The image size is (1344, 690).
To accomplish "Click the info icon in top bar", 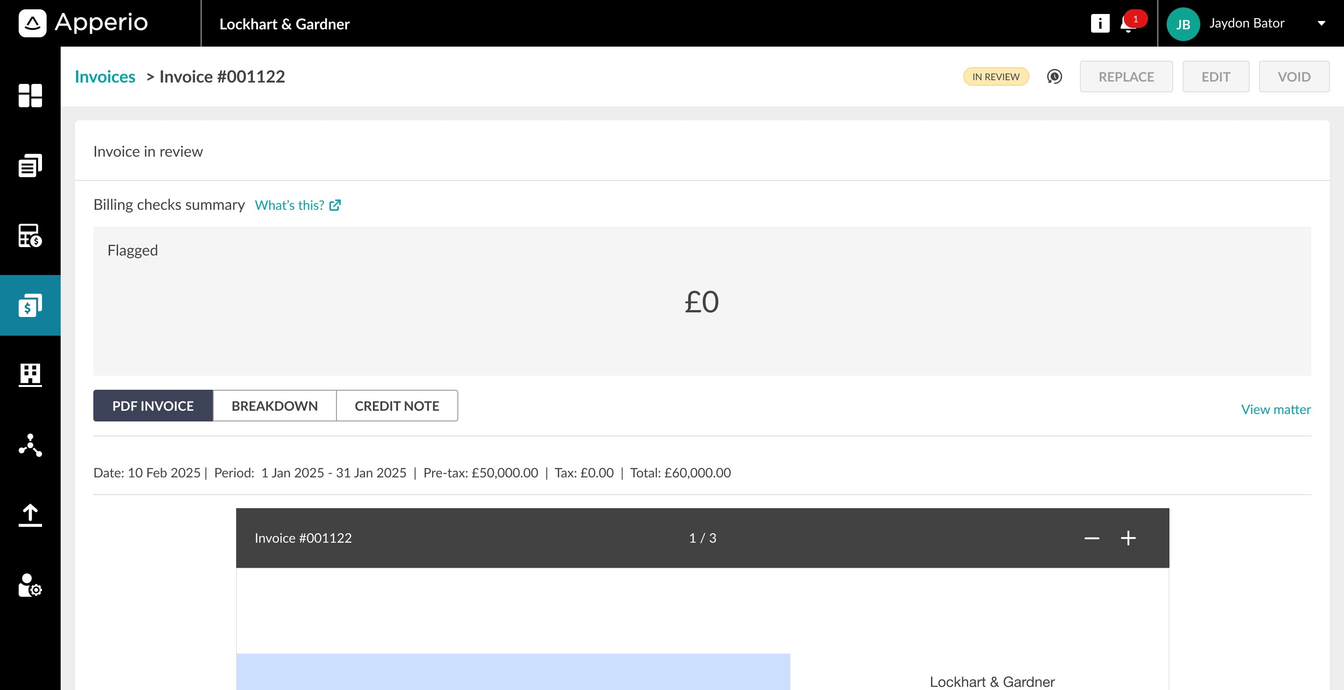I will click(1100, 23).
